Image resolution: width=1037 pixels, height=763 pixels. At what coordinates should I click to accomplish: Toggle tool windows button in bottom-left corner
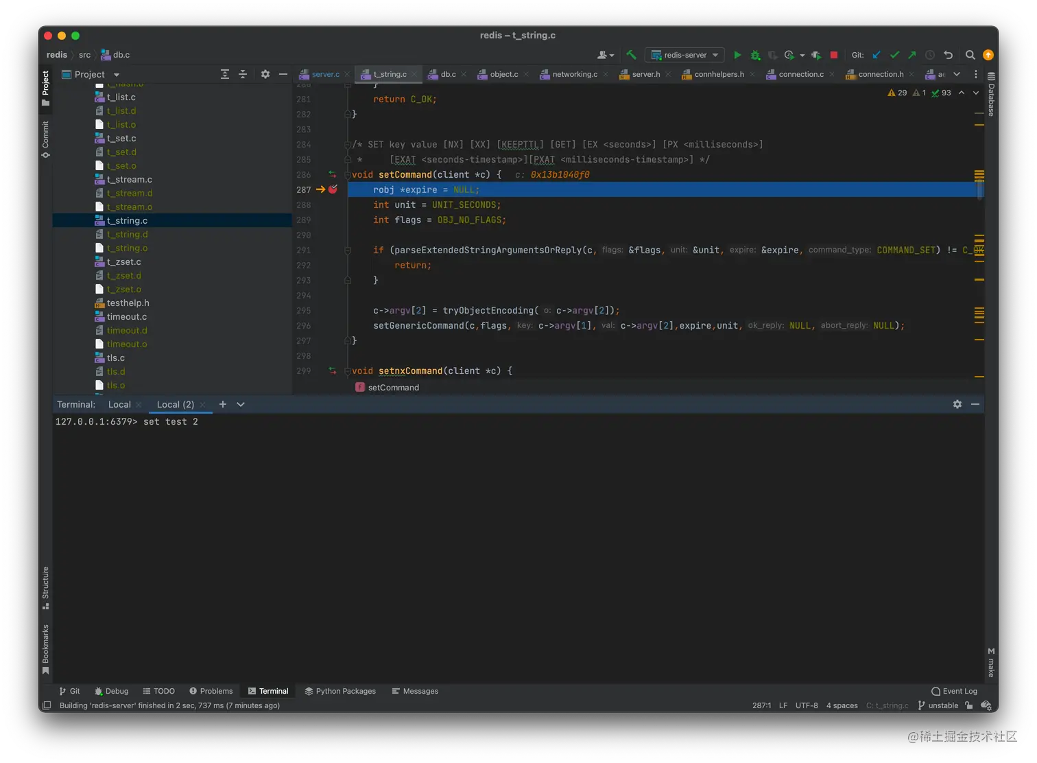click(x=47, y=705)
